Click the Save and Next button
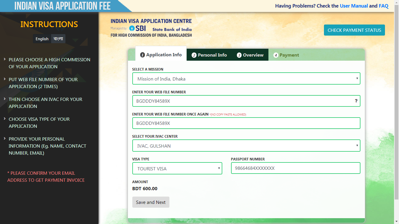399x224 pixels. (151, 202)
